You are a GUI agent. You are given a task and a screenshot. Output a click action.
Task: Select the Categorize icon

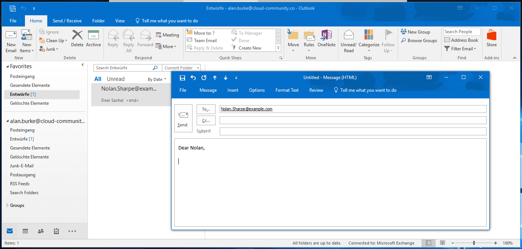(369, 38)
